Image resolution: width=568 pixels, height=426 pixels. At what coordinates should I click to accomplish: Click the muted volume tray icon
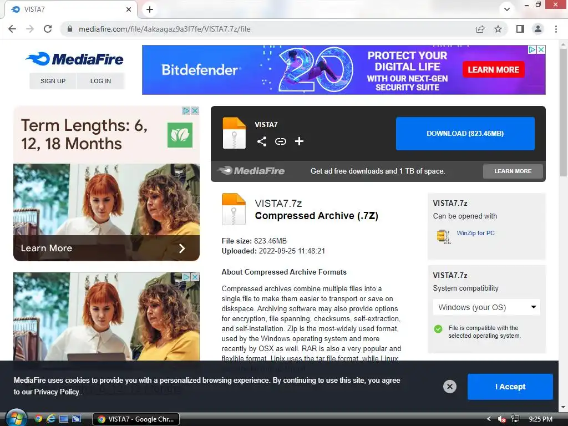(x=501, y=419)
